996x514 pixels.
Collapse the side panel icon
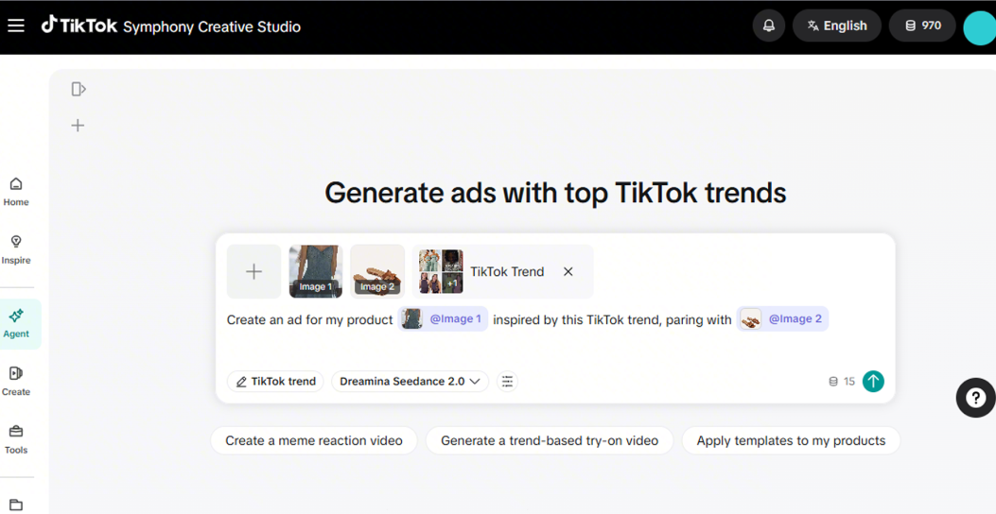click(79, 89)
